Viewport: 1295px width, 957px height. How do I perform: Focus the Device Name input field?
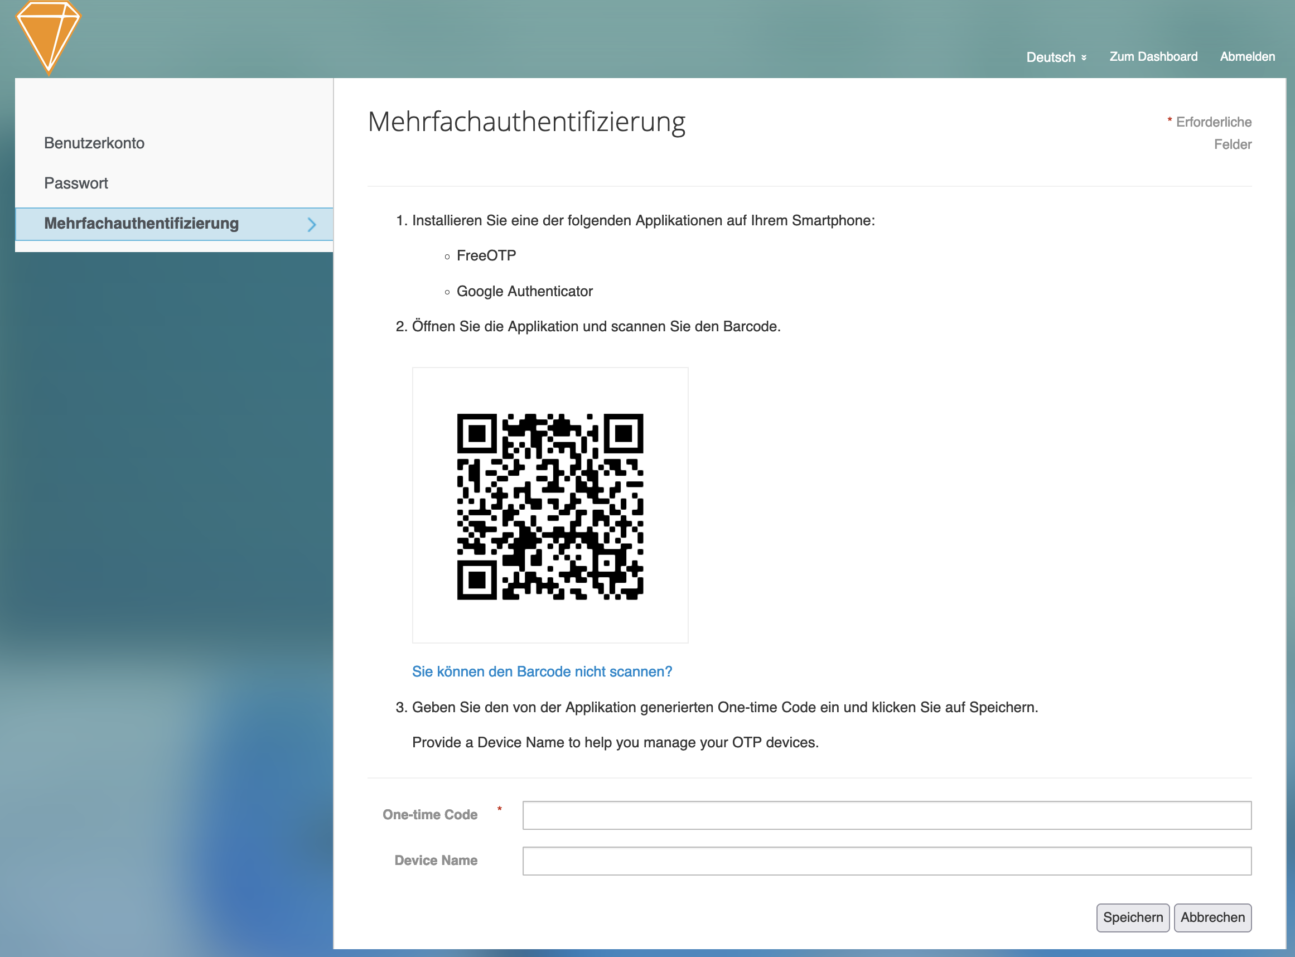pos(886,861)
